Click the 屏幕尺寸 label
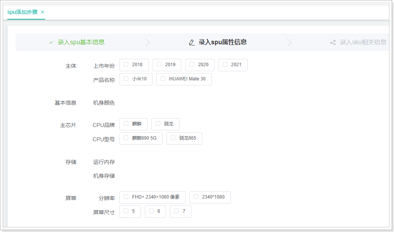Screen dimensions: 394x232 point(104,212)
